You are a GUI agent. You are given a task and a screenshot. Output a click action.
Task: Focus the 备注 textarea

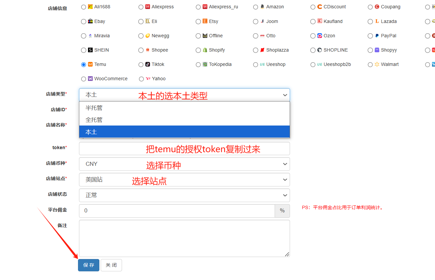[x=184, y=238]
